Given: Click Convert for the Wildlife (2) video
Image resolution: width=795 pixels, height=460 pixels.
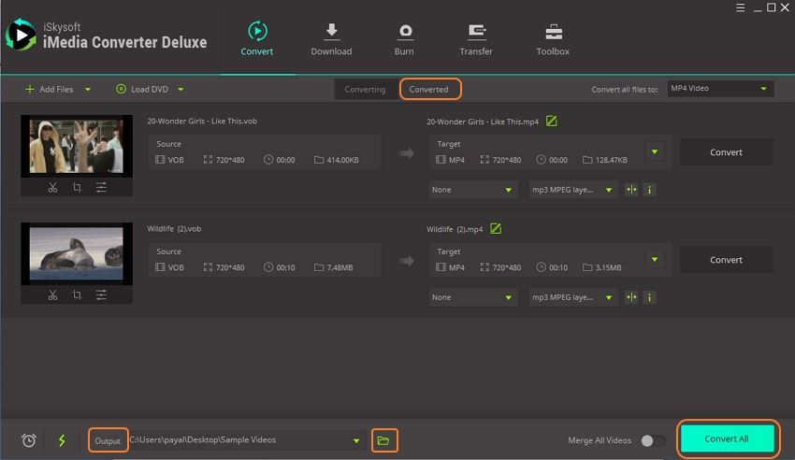Looking at the screenshot, I should coord(726,260).
